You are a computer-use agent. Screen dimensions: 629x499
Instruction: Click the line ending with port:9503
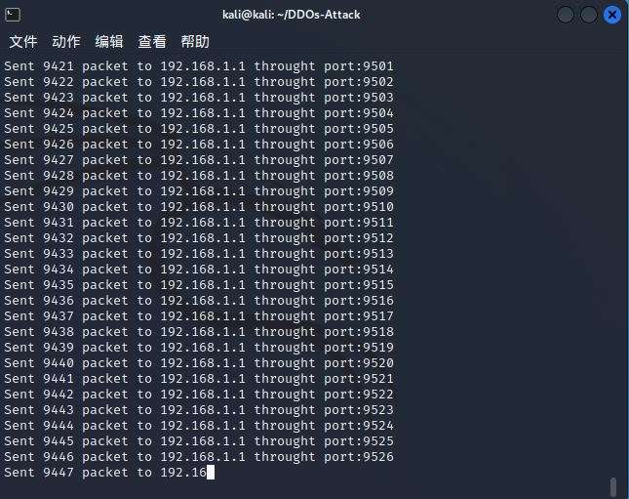199,98
